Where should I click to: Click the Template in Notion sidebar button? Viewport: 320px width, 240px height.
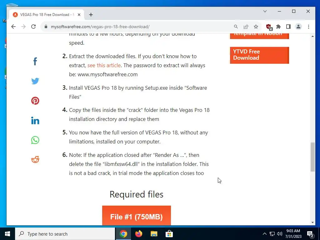click(x=259, y=36)
